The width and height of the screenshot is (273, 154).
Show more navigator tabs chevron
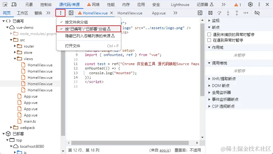[x=48, y=13]
